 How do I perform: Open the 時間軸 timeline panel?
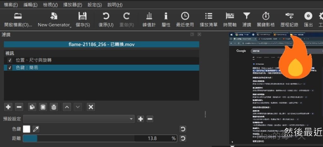point(230,16)
